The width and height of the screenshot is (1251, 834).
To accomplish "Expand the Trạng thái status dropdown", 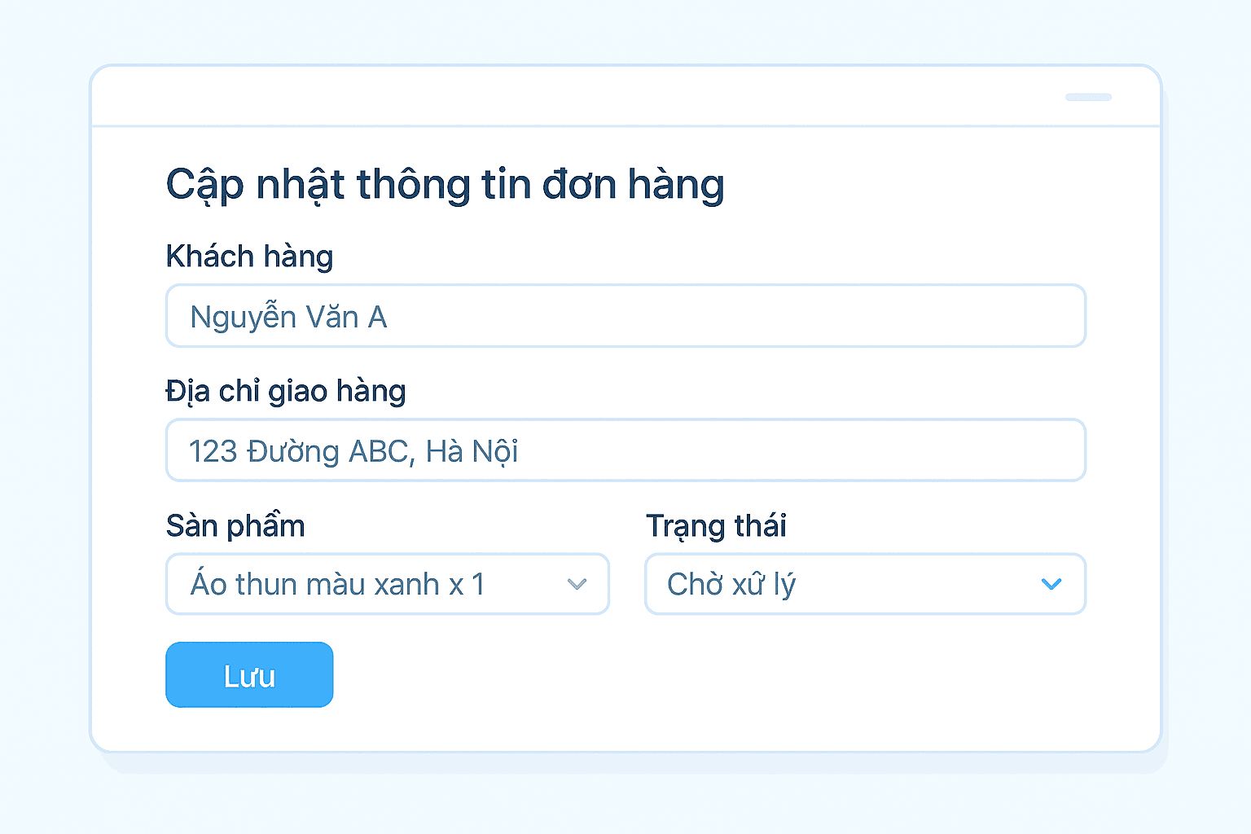I will 865,584.
